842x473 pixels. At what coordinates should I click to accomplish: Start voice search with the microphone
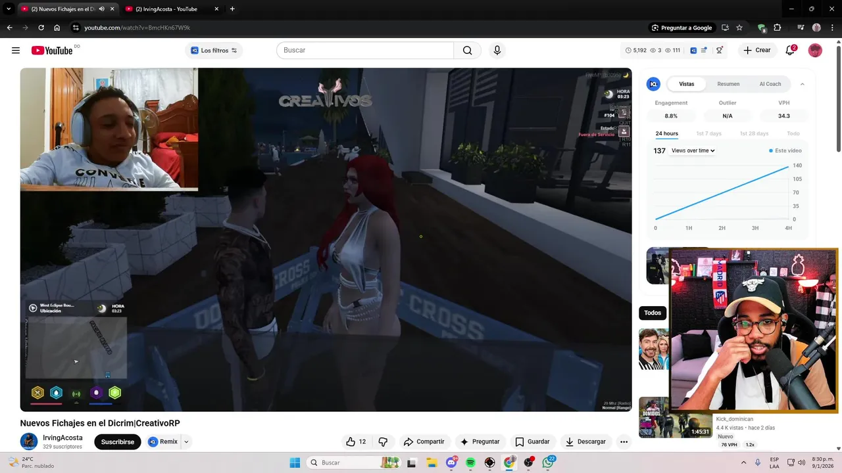pos(497,51)
